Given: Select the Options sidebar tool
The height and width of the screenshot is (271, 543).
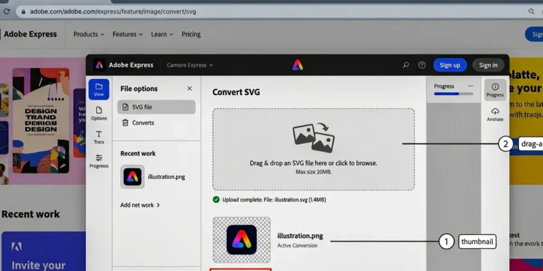Looking at the screenshot, I should tap(99, 113).
